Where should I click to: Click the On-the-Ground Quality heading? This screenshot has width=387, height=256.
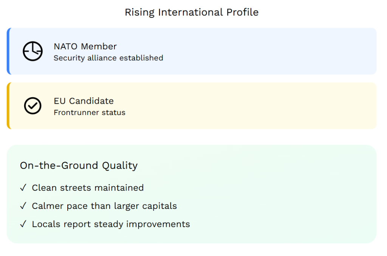click(79, 166)
